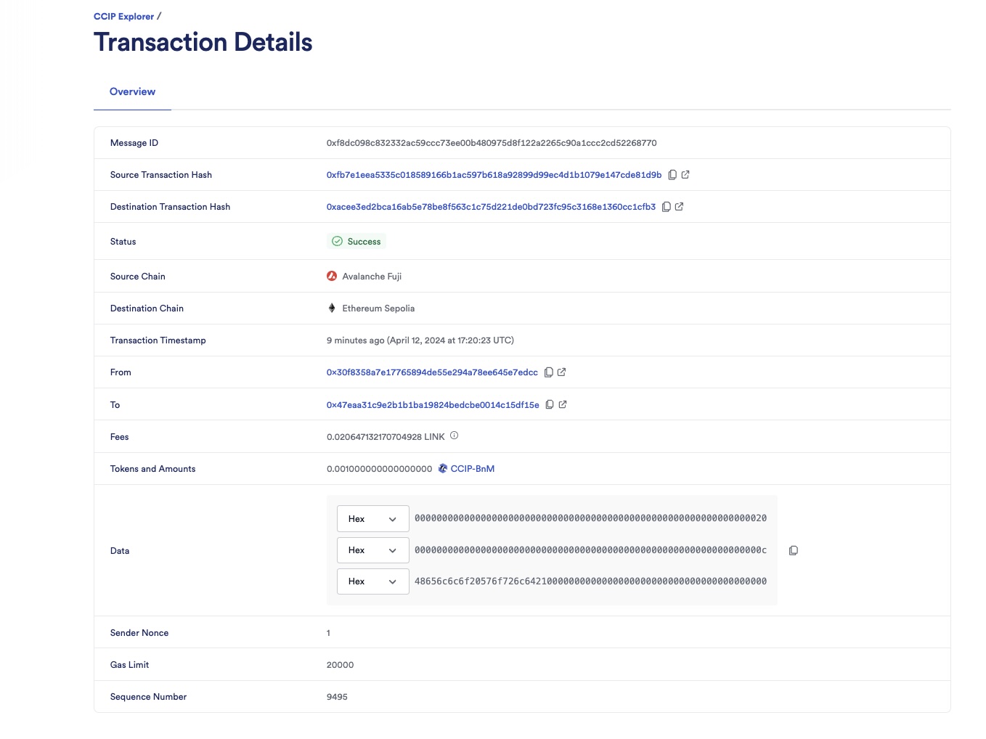Copy the Data field contents
986x739 pixels.
click(x=794, y=550)
